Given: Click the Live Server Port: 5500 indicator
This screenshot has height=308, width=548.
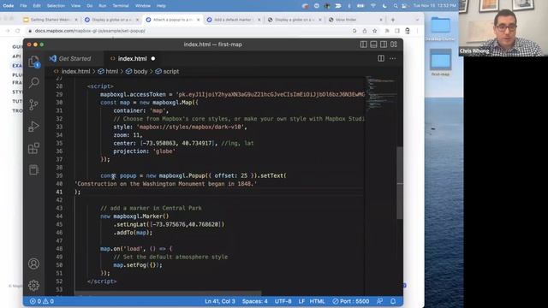Looking at the screenshot, I should point(350,301).
